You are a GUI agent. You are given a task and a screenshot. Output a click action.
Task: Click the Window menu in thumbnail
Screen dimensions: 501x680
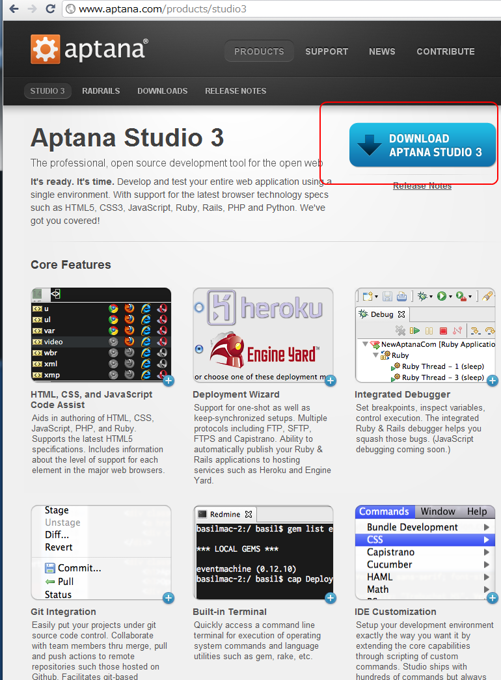tap(438, 511)
